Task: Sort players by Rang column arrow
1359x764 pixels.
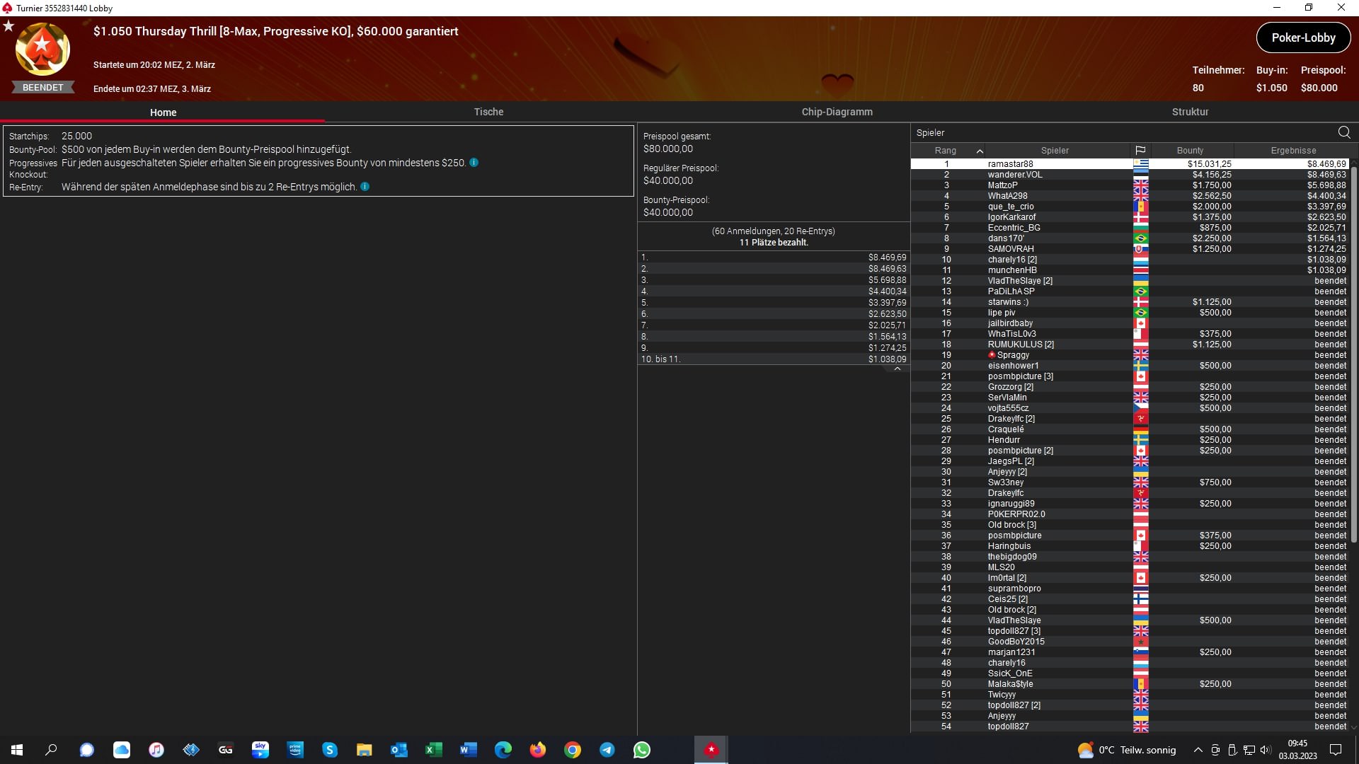Action: pos(980,151)
